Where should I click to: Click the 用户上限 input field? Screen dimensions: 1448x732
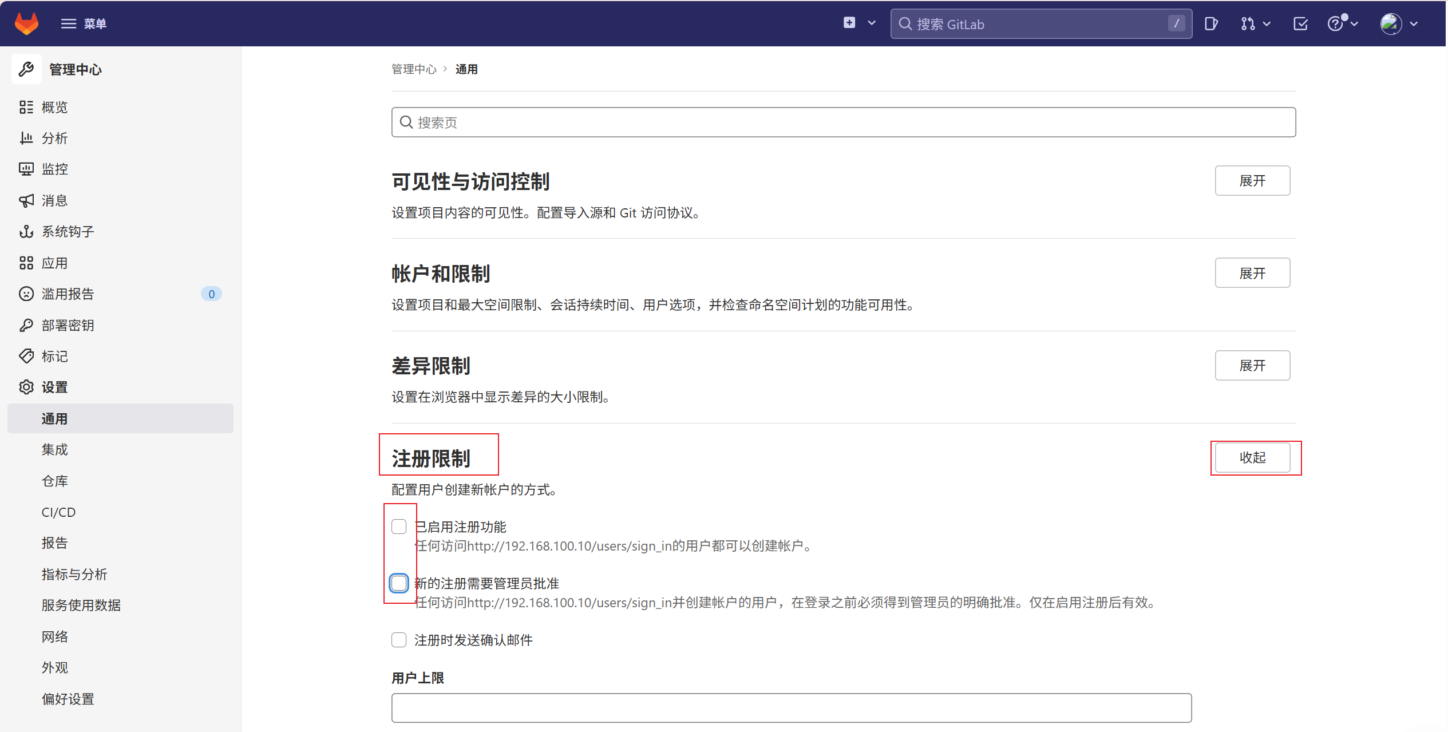pos(791,707)
